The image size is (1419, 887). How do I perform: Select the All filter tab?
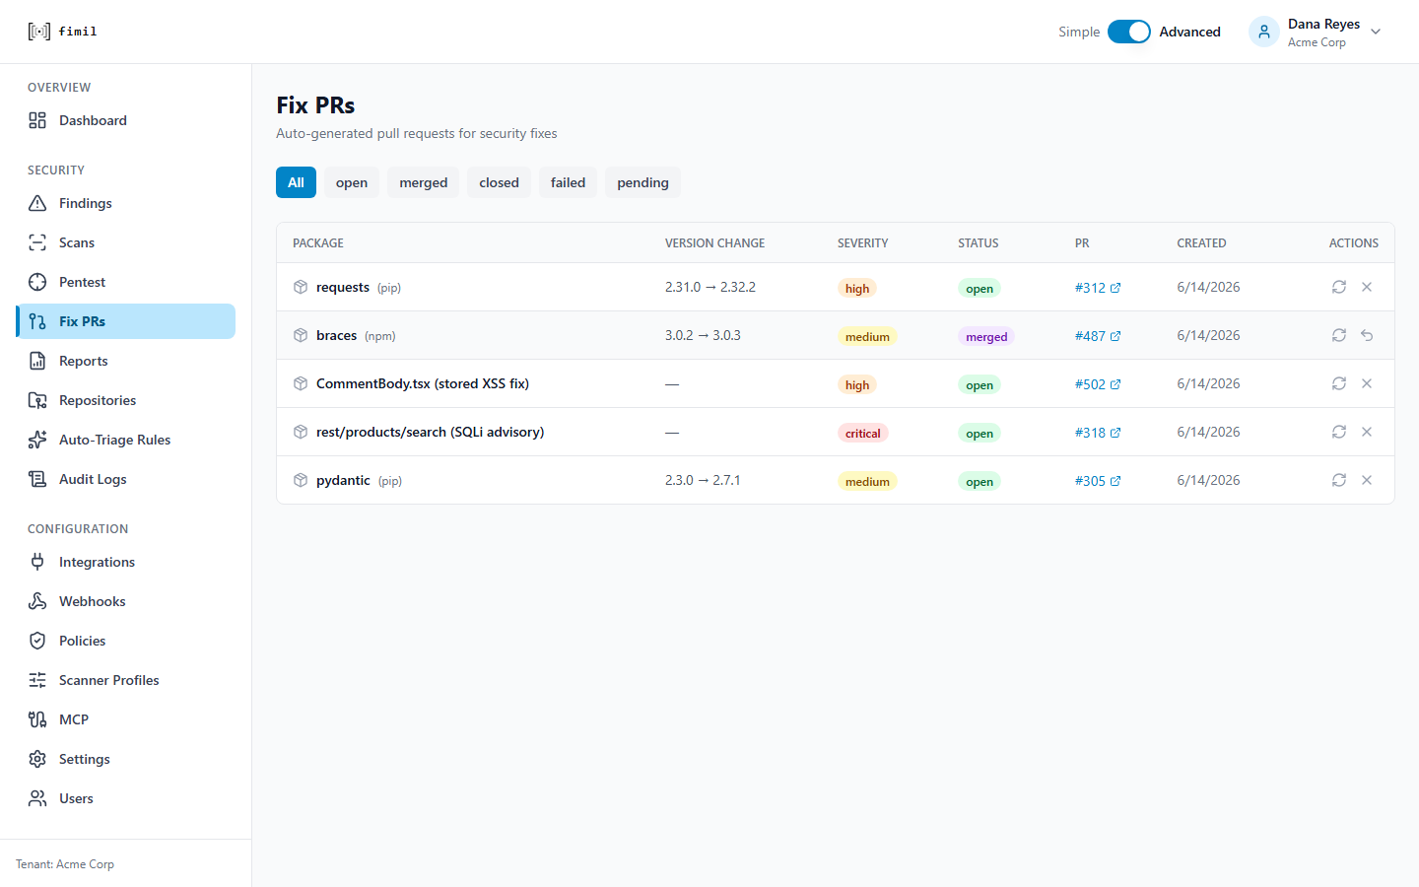coord(296,182)
